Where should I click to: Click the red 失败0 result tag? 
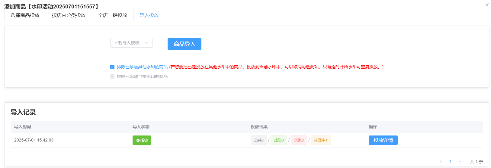[299, 140]
